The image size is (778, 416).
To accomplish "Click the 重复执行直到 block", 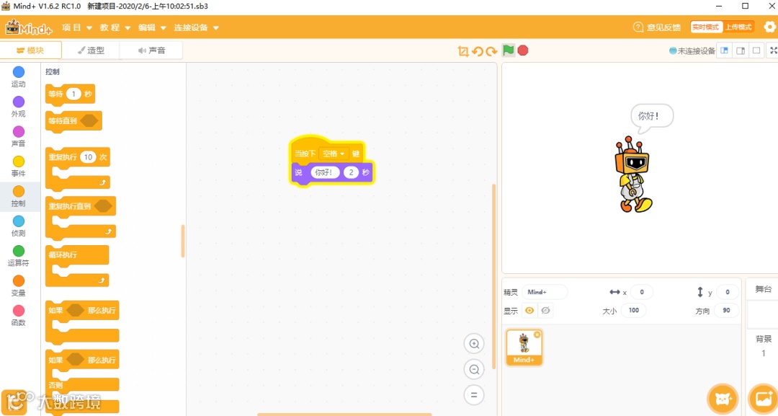I will [x=81, y=218].
